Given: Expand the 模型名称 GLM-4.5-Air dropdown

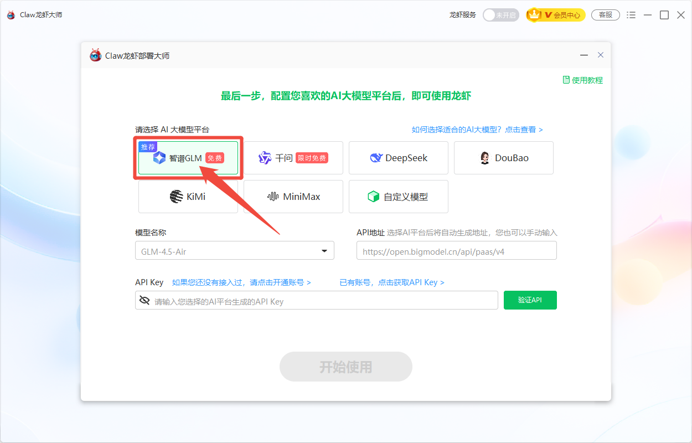Looking at the screenshot, I should click(235, 251).
